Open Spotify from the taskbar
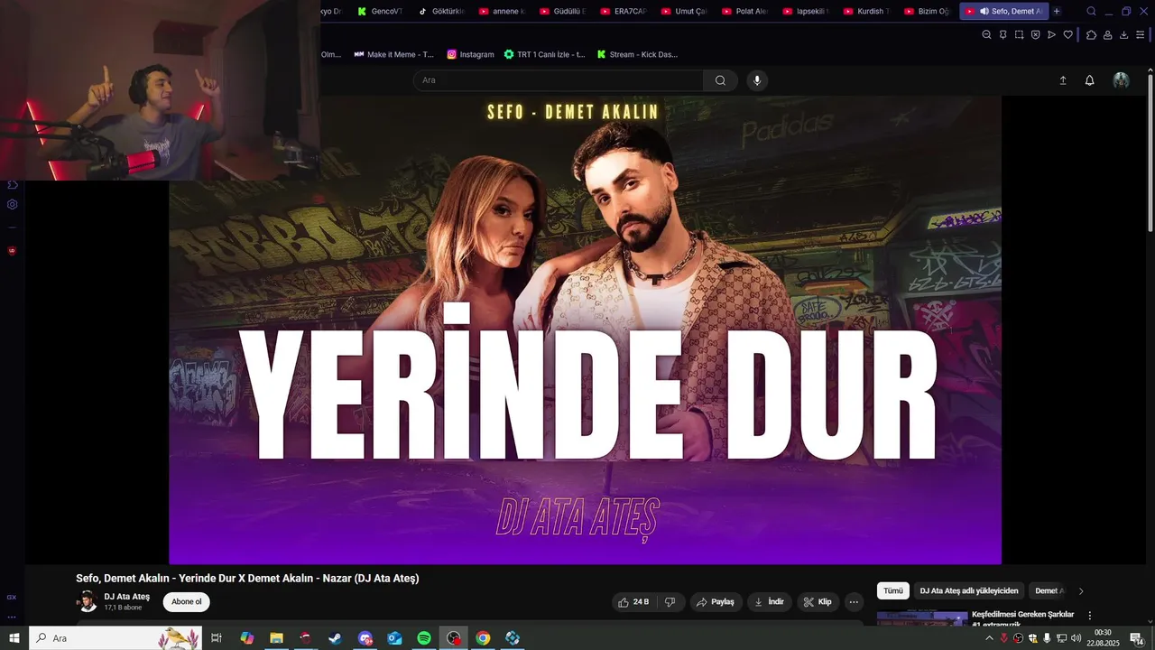The image size is (1155, 650). pos(424,638)
